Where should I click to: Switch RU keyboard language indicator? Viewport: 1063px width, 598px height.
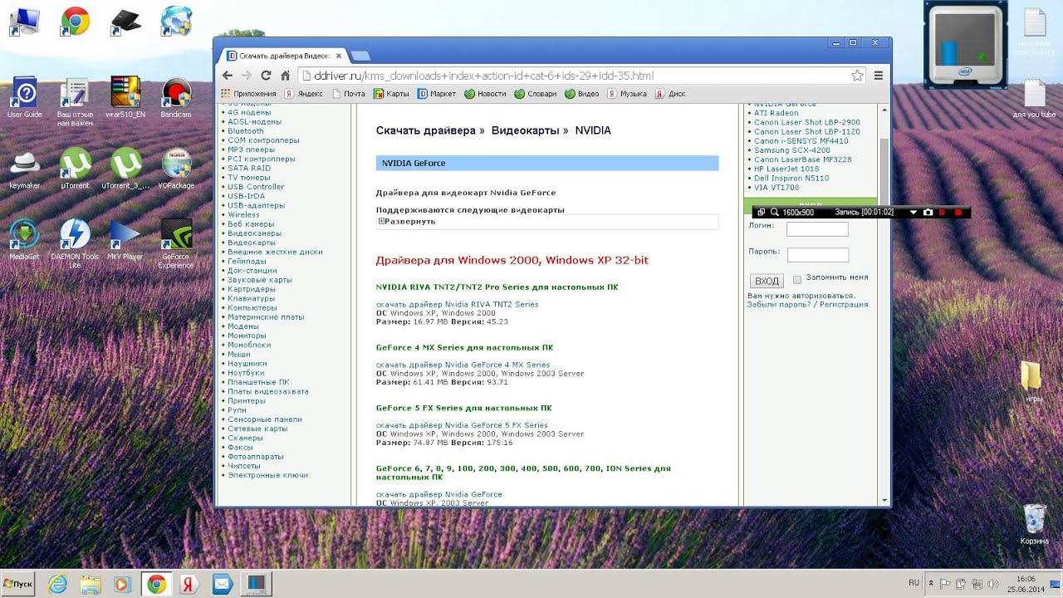(914, 583)
